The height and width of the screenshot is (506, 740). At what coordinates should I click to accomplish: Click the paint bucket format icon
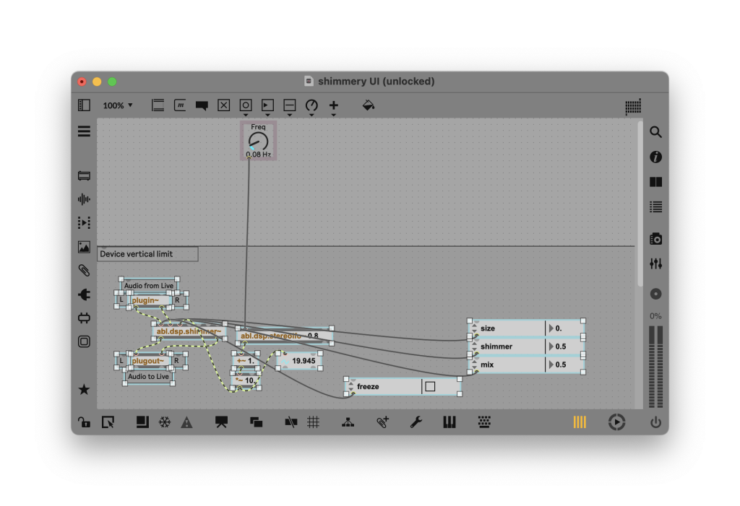tap(368, 105)
